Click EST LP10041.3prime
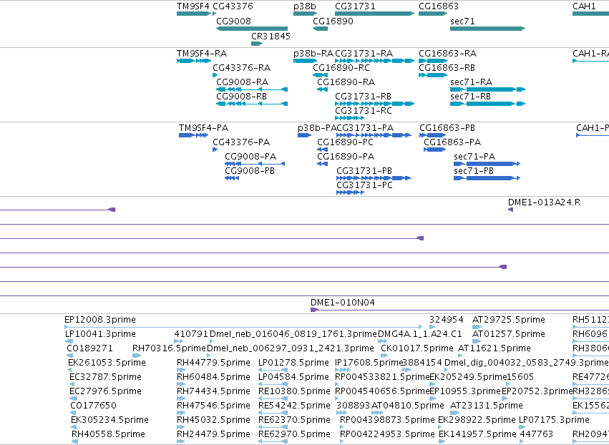This screenshot has width=609, height=445. 69,341
